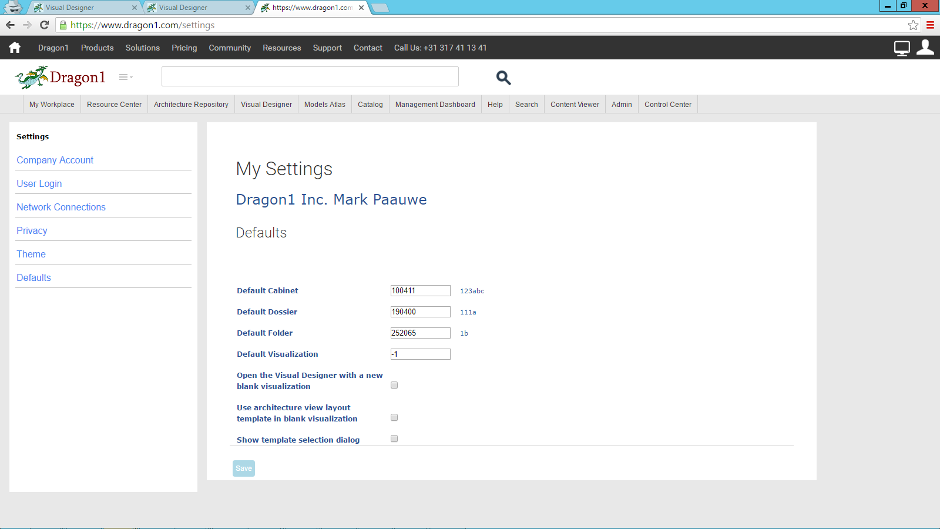Click the 123abc cabinet label
This screenshot has width=940, height=529.
pos(472,291)
